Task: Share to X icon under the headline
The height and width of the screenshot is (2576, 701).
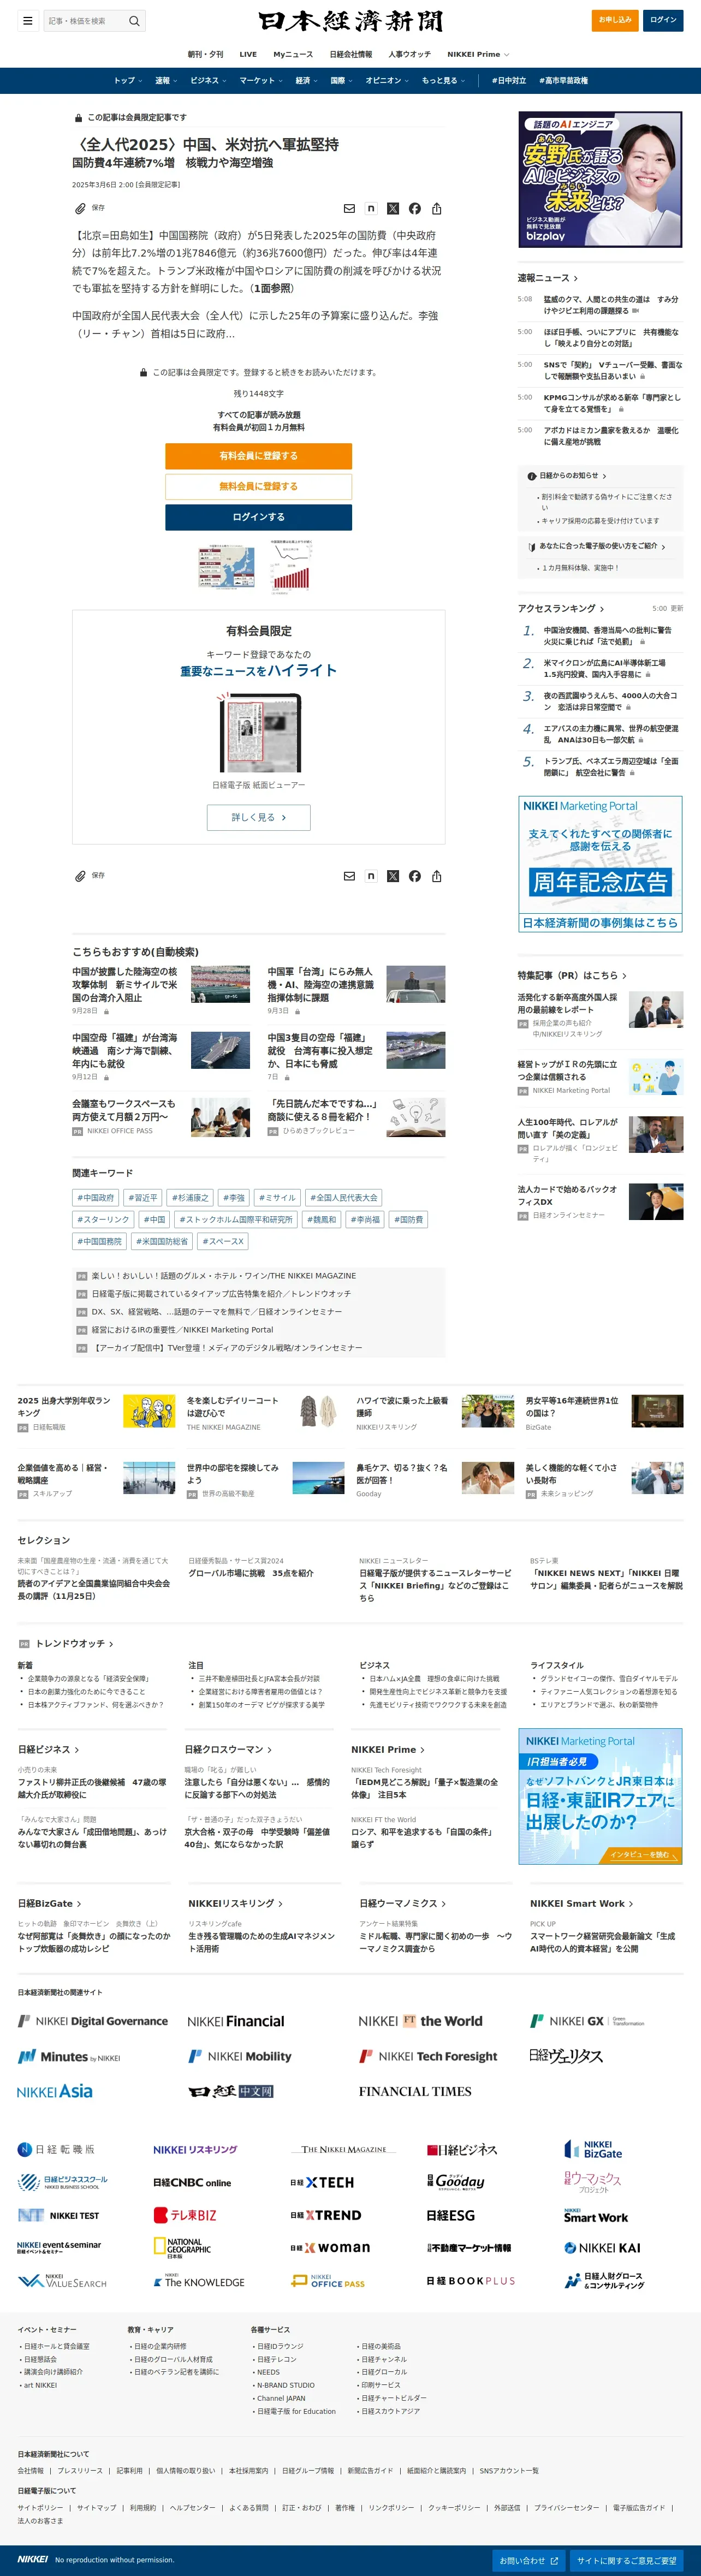Action: coord(393,209)
